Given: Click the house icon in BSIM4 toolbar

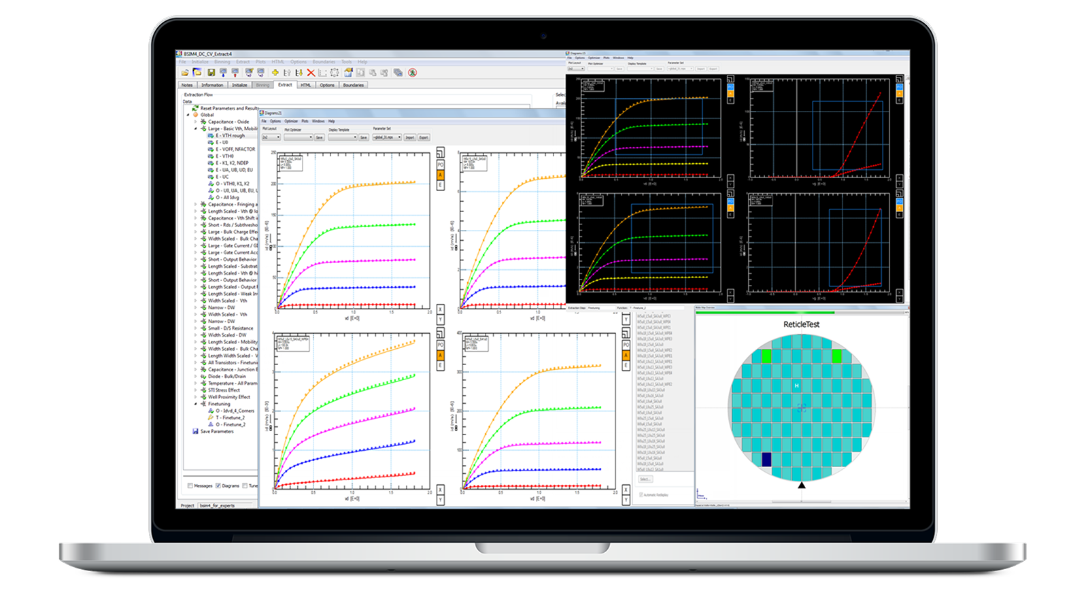Looking at the screenshot, I should 348,73.
